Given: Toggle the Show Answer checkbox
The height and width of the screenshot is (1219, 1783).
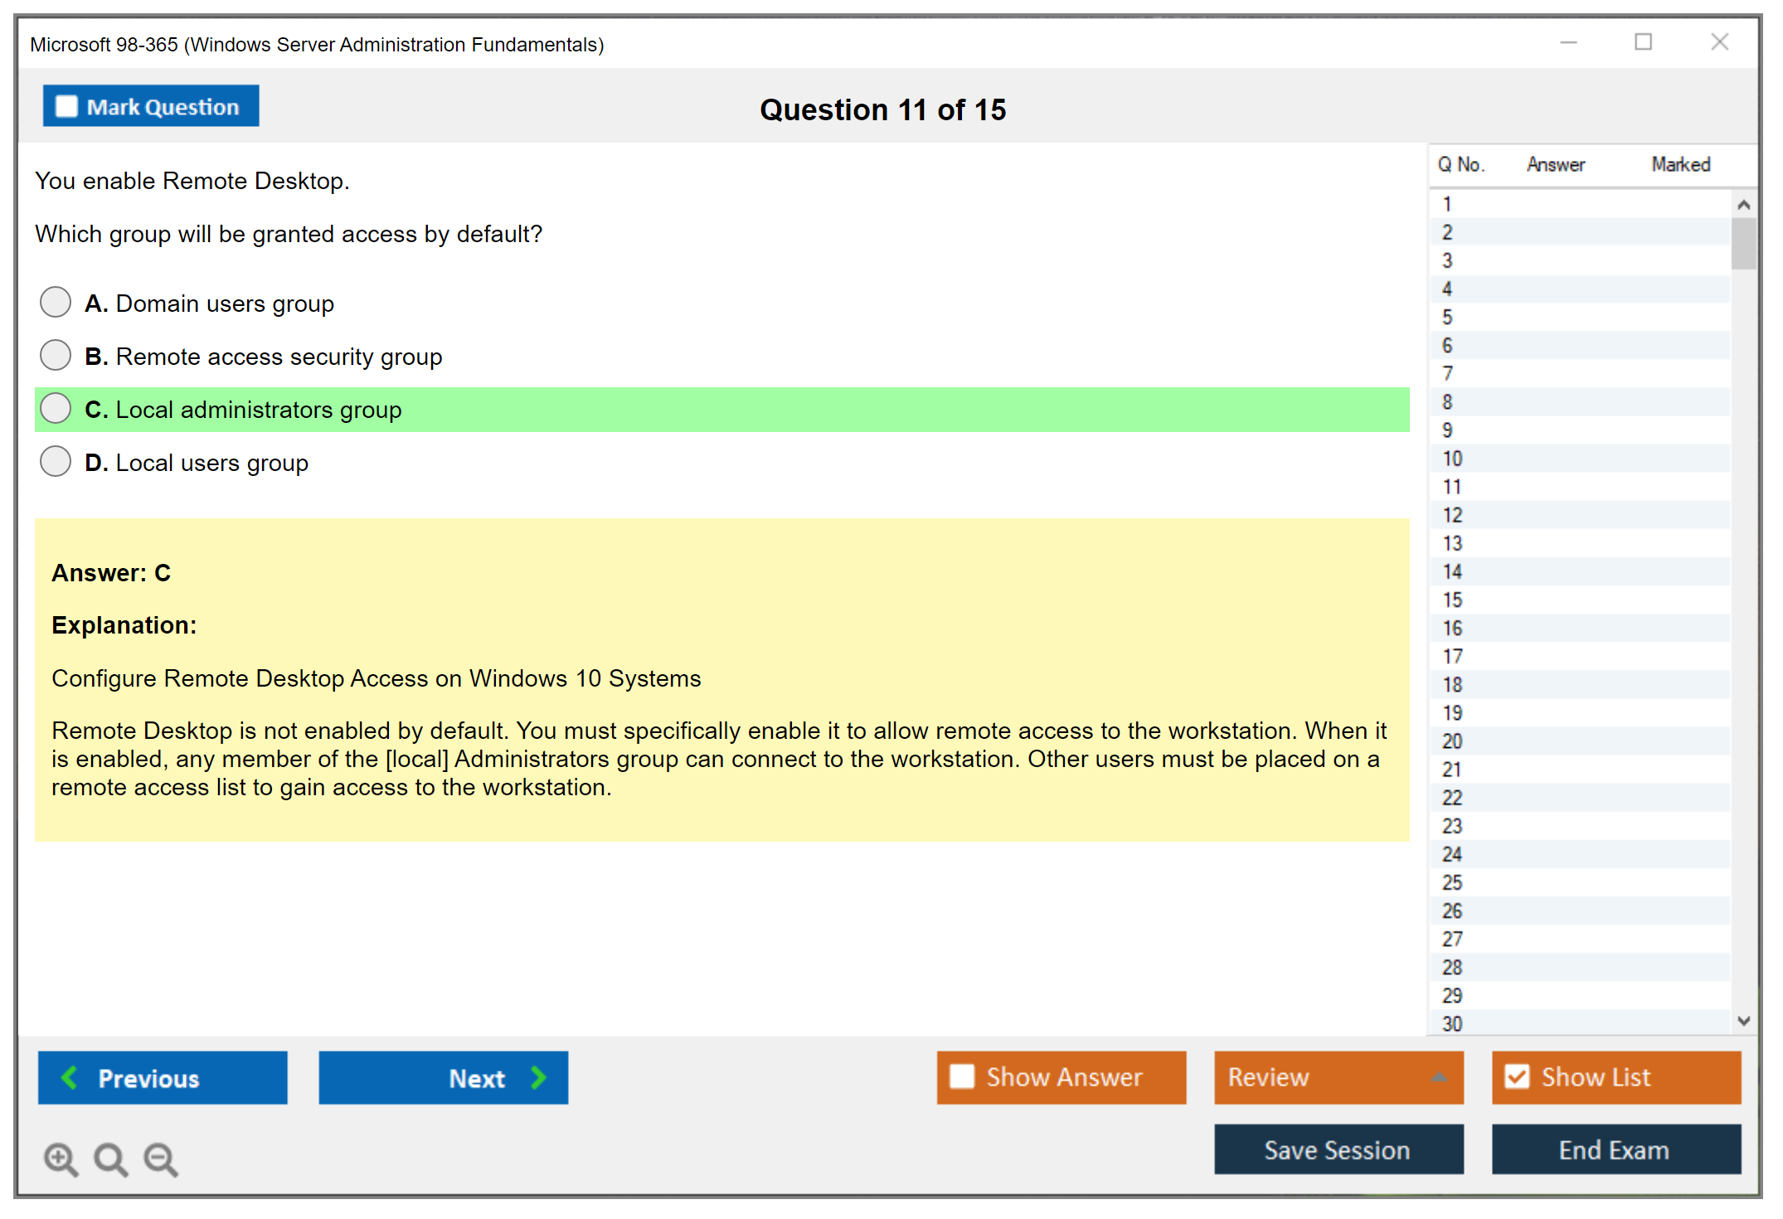Looking at the screenshot, I should [961, 1076].
